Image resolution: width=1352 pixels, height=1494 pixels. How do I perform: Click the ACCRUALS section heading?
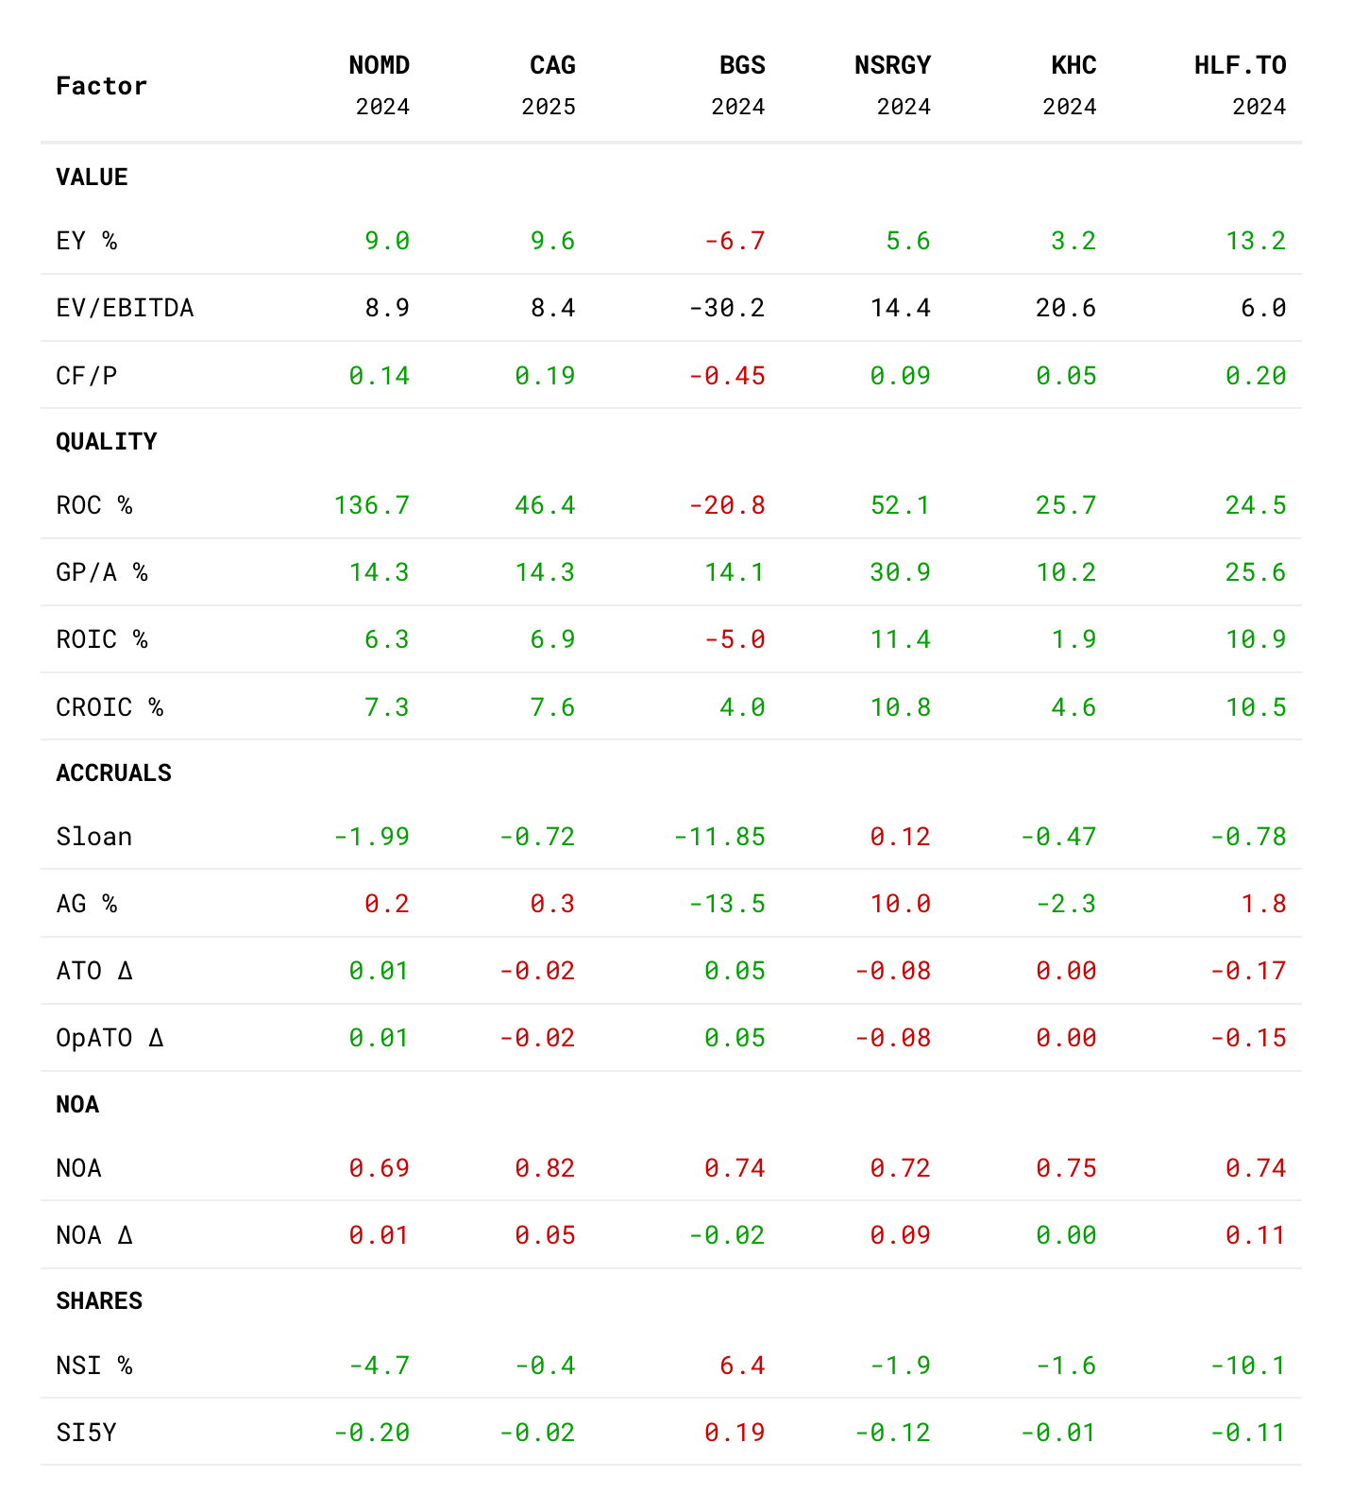pos(114,773)
